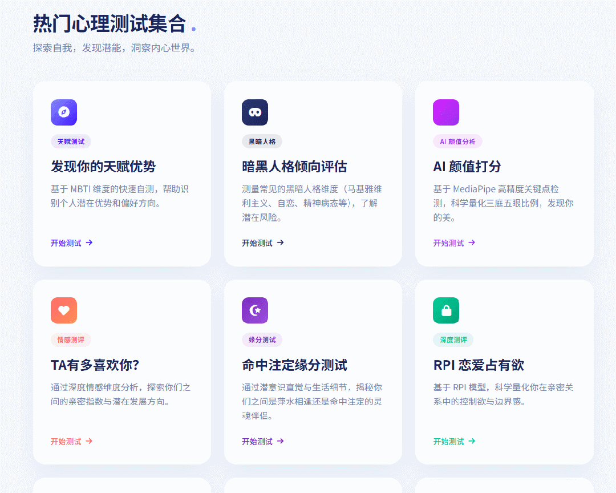Screen dimensions: 616x493
Task: Click the crescent moon icon on 命中注定缘分测试 card
Action: tap(254, 310)
